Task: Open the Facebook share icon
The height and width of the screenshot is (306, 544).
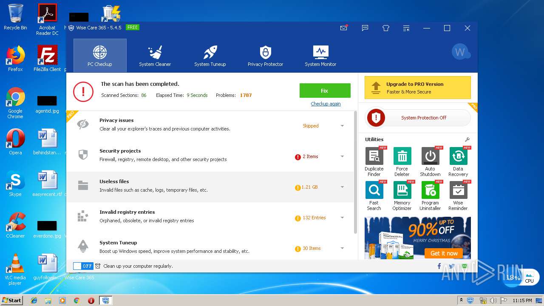Action: [439, 266]
